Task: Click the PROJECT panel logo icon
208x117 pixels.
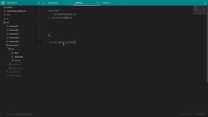Action: [3, 3]
